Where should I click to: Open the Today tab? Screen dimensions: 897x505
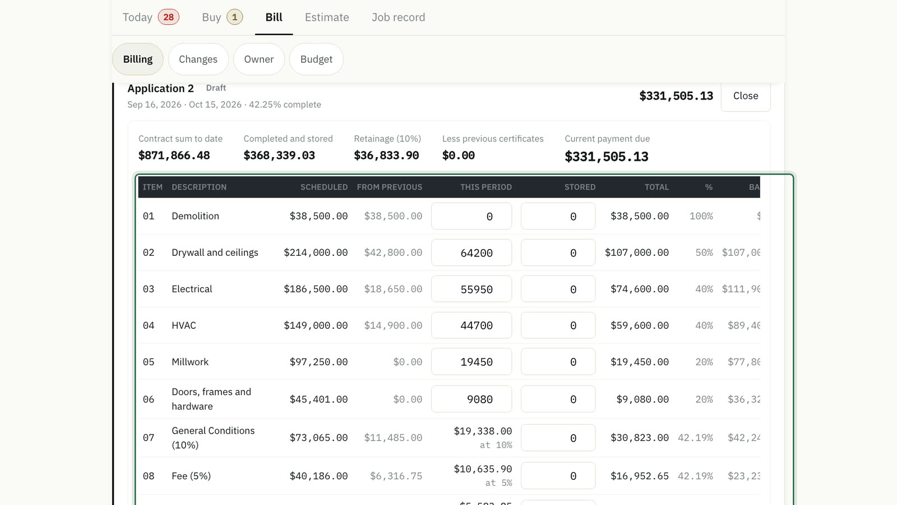coord(151,17)
